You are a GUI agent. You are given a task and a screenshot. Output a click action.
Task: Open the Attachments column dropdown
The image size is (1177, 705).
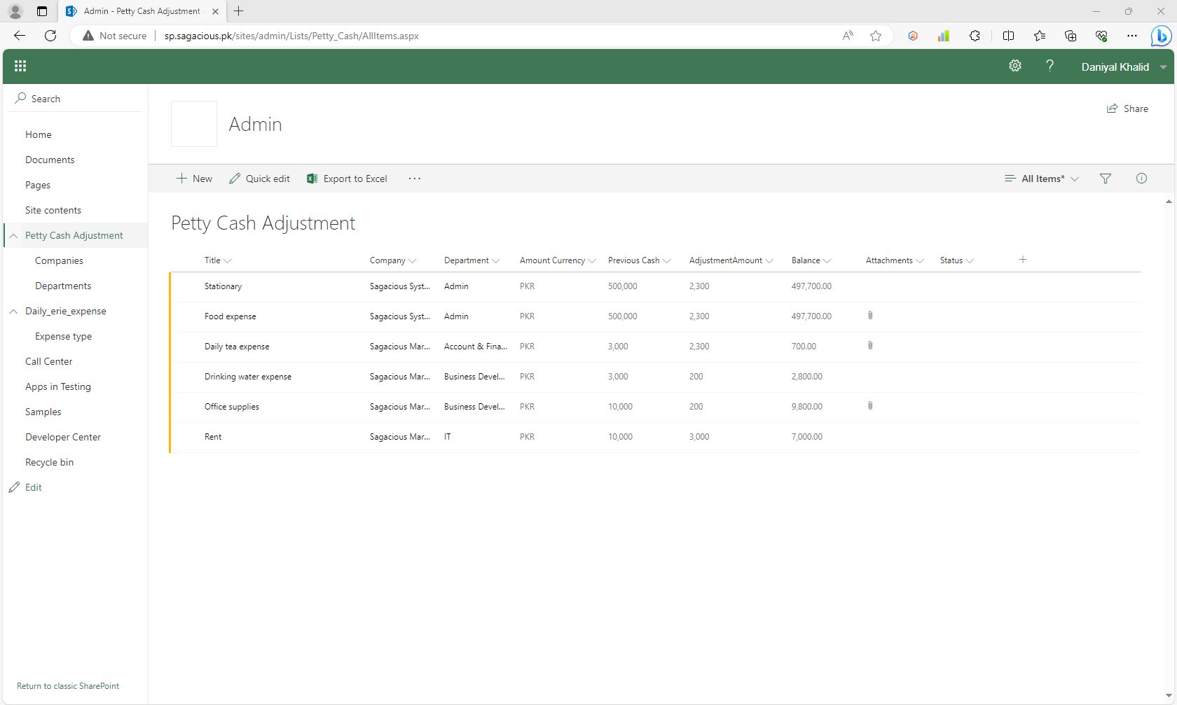(x=920, y=260)
